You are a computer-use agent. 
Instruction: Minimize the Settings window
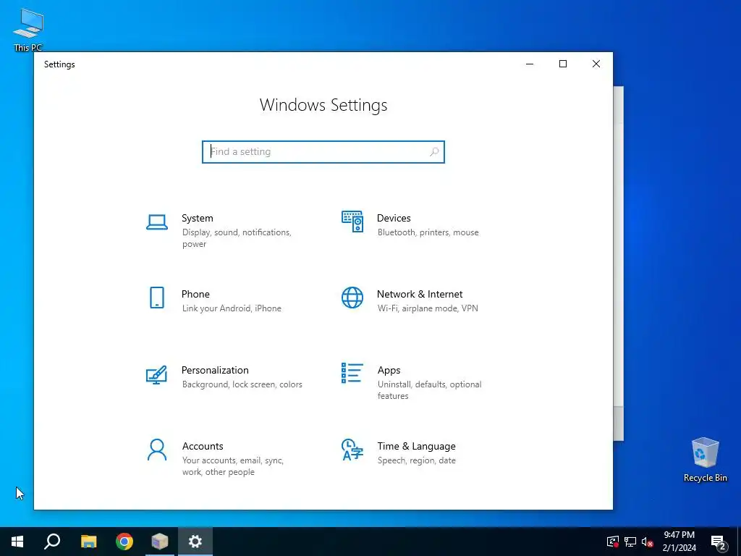tap(530, 64)
